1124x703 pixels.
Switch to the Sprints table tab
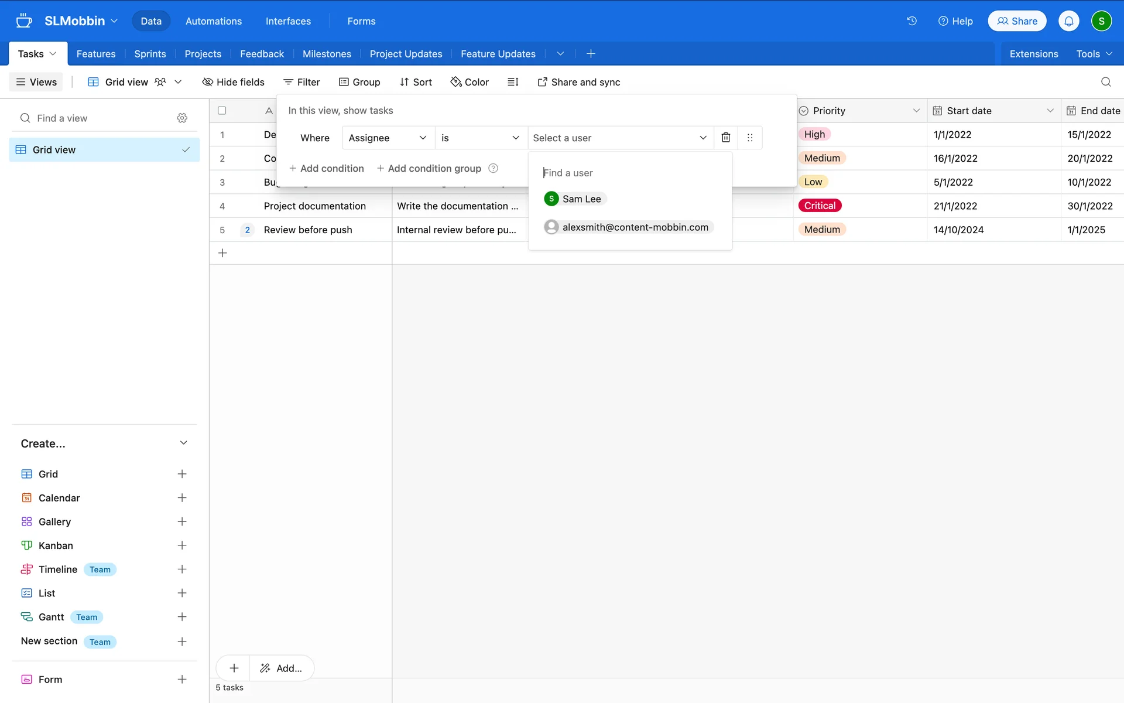(150, 54)
